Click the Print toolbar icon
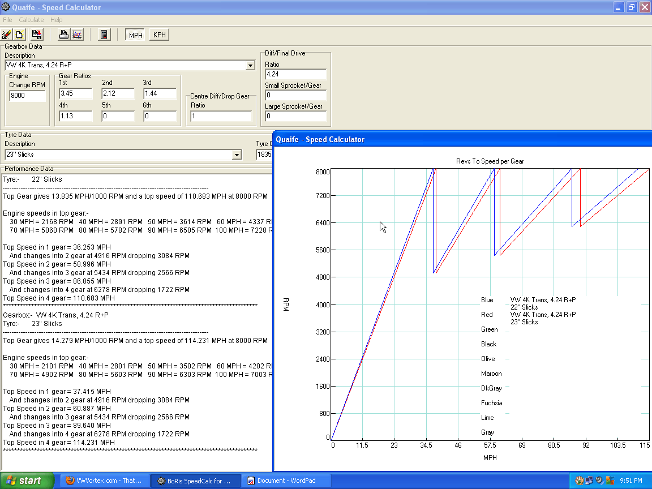Screen dimensions: 652x489 tap(63, 35)
